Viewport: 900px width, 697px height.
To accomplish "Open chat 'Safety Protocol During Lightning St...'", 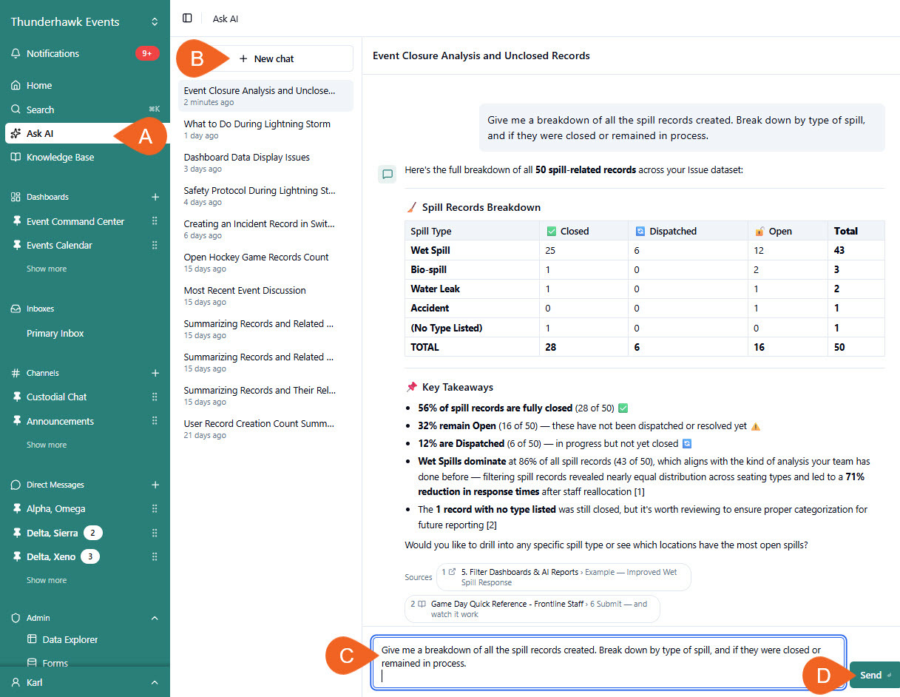I will coord(266,195).
